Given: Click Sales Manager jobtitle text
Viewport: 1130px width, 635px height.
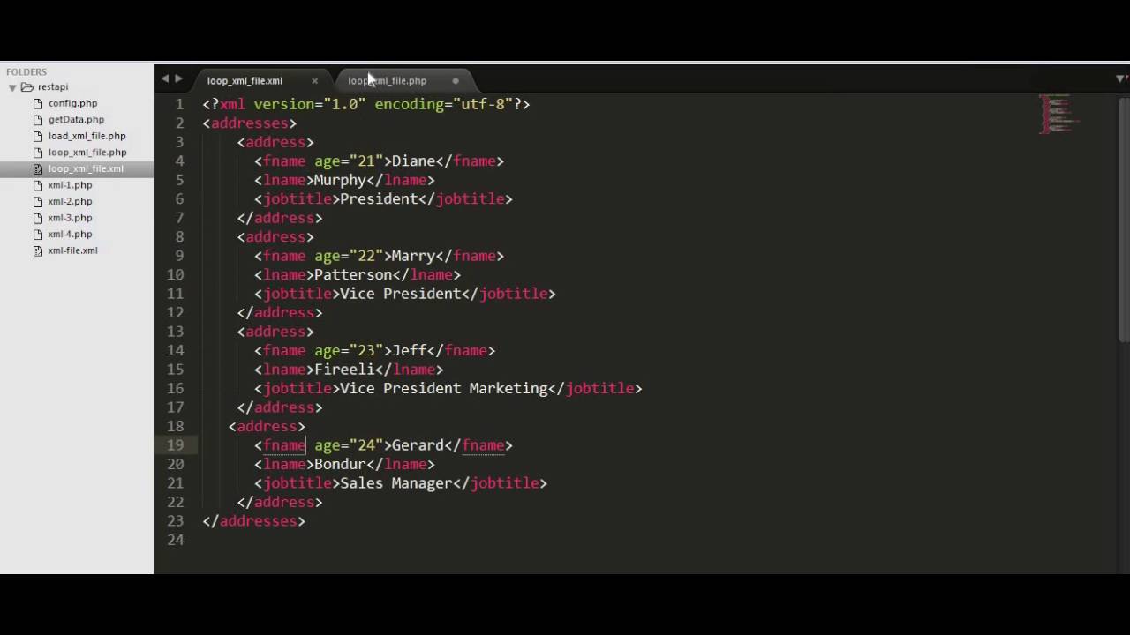Looking at the screenshot, I should pos(395,483).
